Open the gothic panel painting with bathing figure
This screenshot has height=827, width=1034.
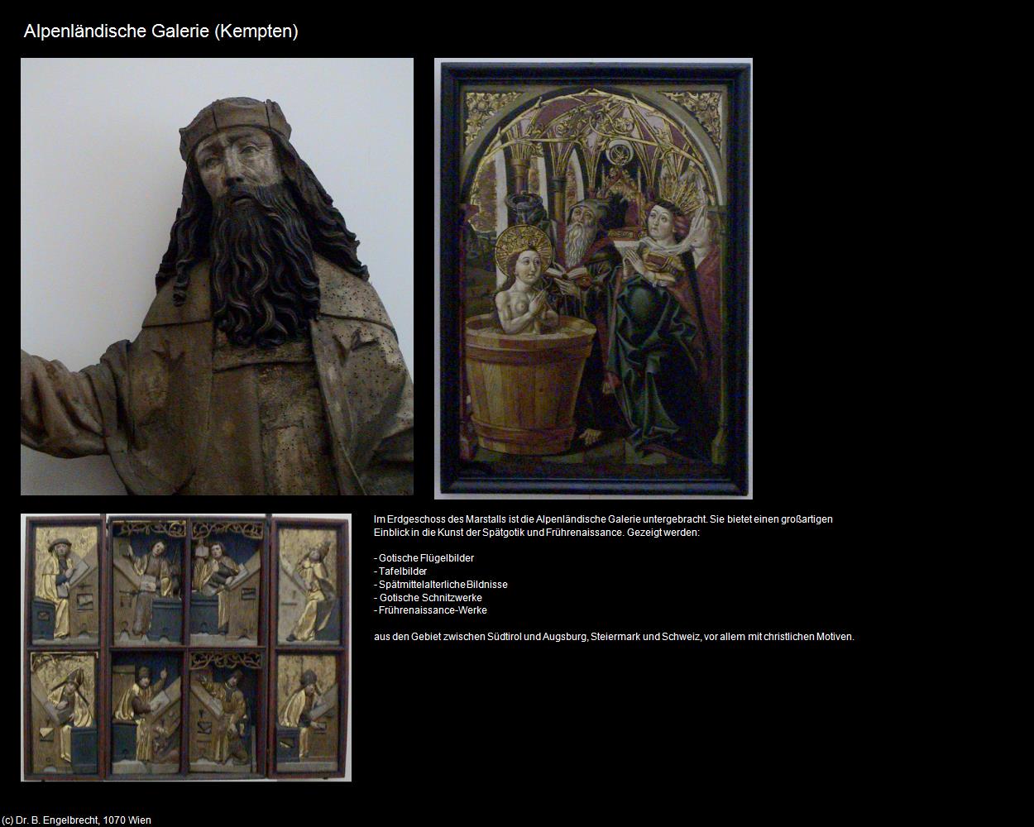pyautogui.click(x=593, y=279)
